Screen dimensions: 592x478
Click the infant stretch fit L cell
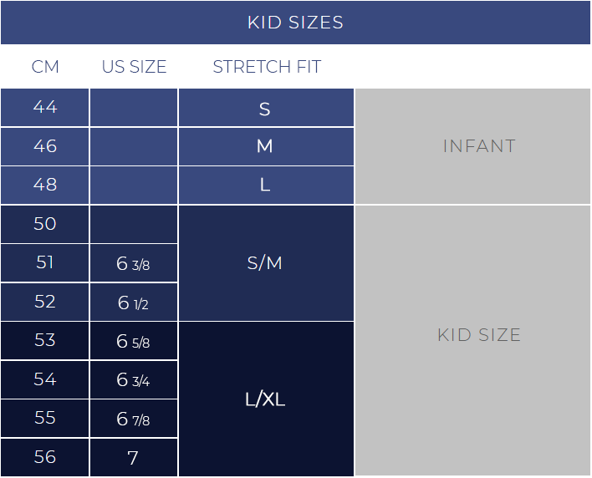coord(266,186)
